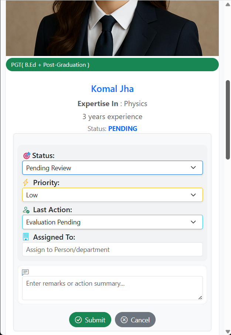Image resolution: width=231 pixels, height=335 pixels.
Task: Click the lightning bolt Priority icon
Action: click(26, 183)
